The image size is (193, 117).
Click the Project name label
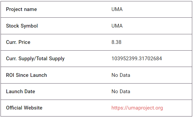tap(21, 9)
